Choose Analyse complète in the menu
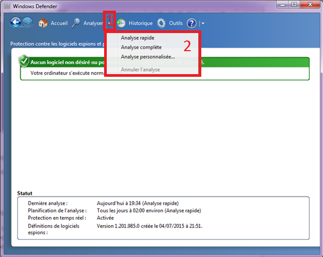The height and width of the screenshot is (257, 323). [x=141, y=47]
